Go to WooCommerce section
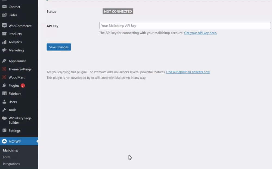Image resolution: width=272 pixels, height=169 pixels. point(20,26)
